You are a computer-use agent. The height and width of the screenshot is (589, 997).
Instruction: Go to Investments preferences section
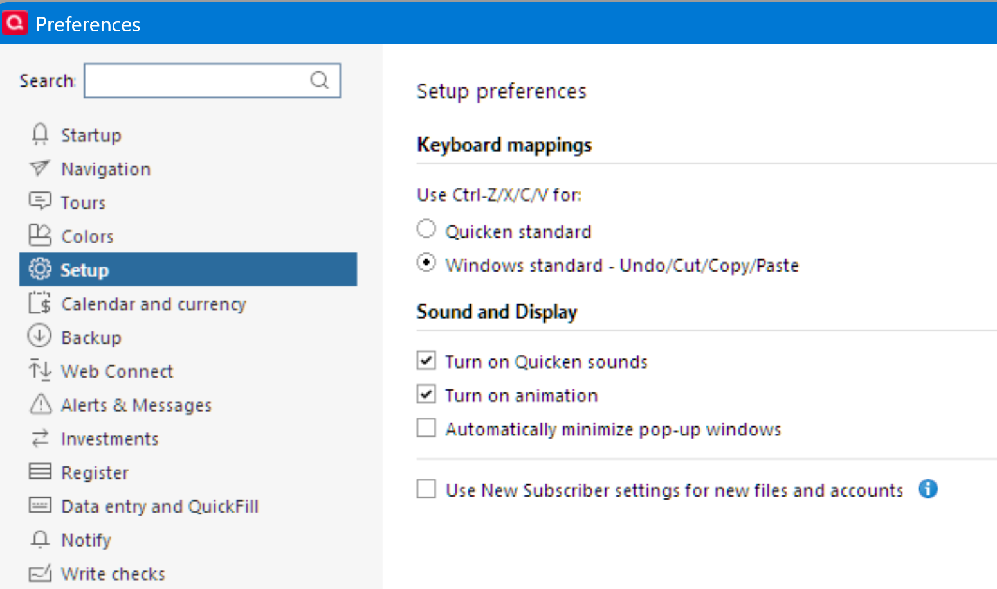point(109,439)
